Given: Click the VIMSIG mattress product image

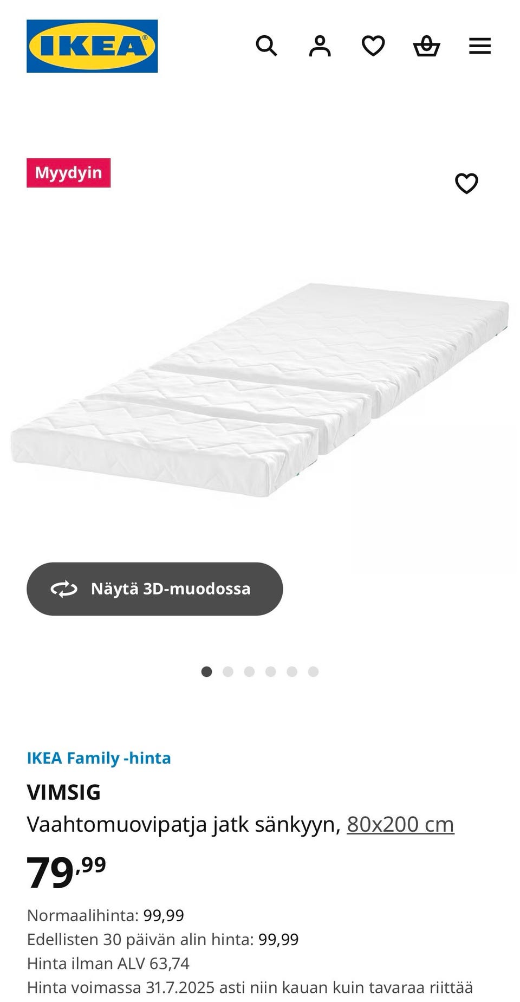Looking at the screenshot, I should coord(260,389).
